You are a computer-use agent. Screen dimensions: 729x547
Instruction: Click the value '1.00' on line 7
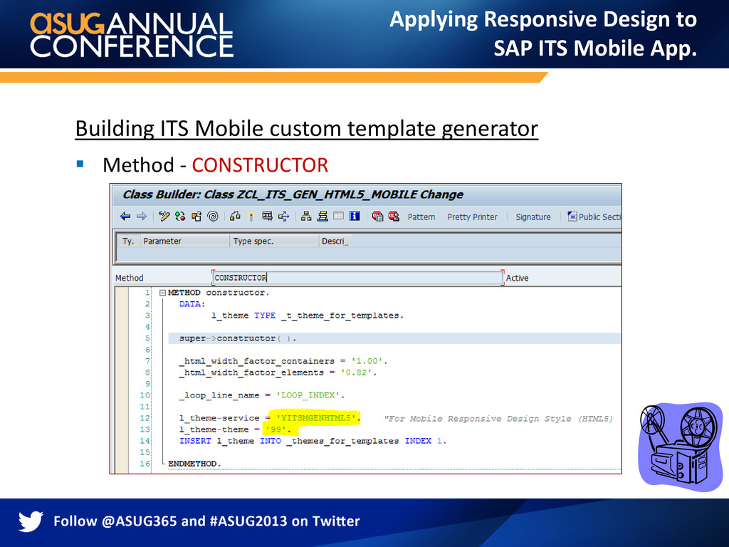(x=367, y=361)
